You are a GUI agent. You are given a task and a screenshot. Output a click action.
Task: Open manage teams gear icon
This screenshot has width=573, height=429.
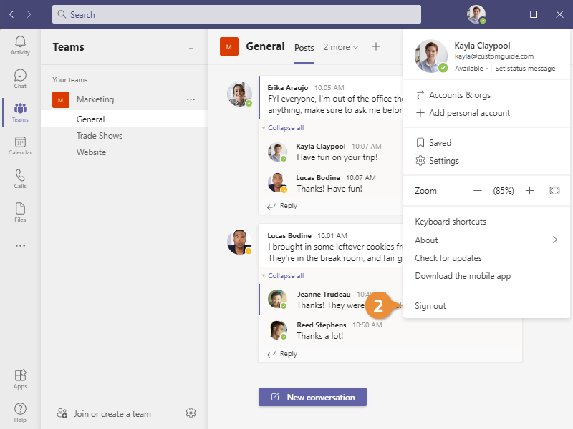[x=191, y=413]
